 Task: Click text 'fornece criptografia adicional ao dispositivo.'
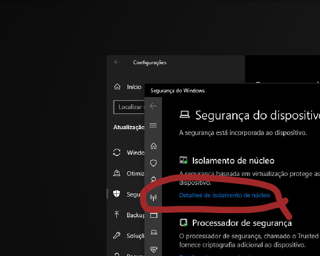click(242, 245)
